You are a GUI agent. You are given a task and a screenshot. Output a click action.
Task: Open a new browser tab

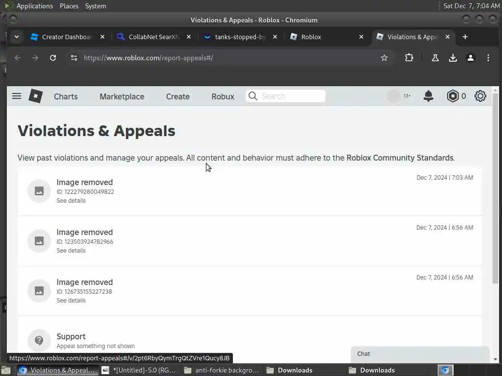[x=465, y=37]
